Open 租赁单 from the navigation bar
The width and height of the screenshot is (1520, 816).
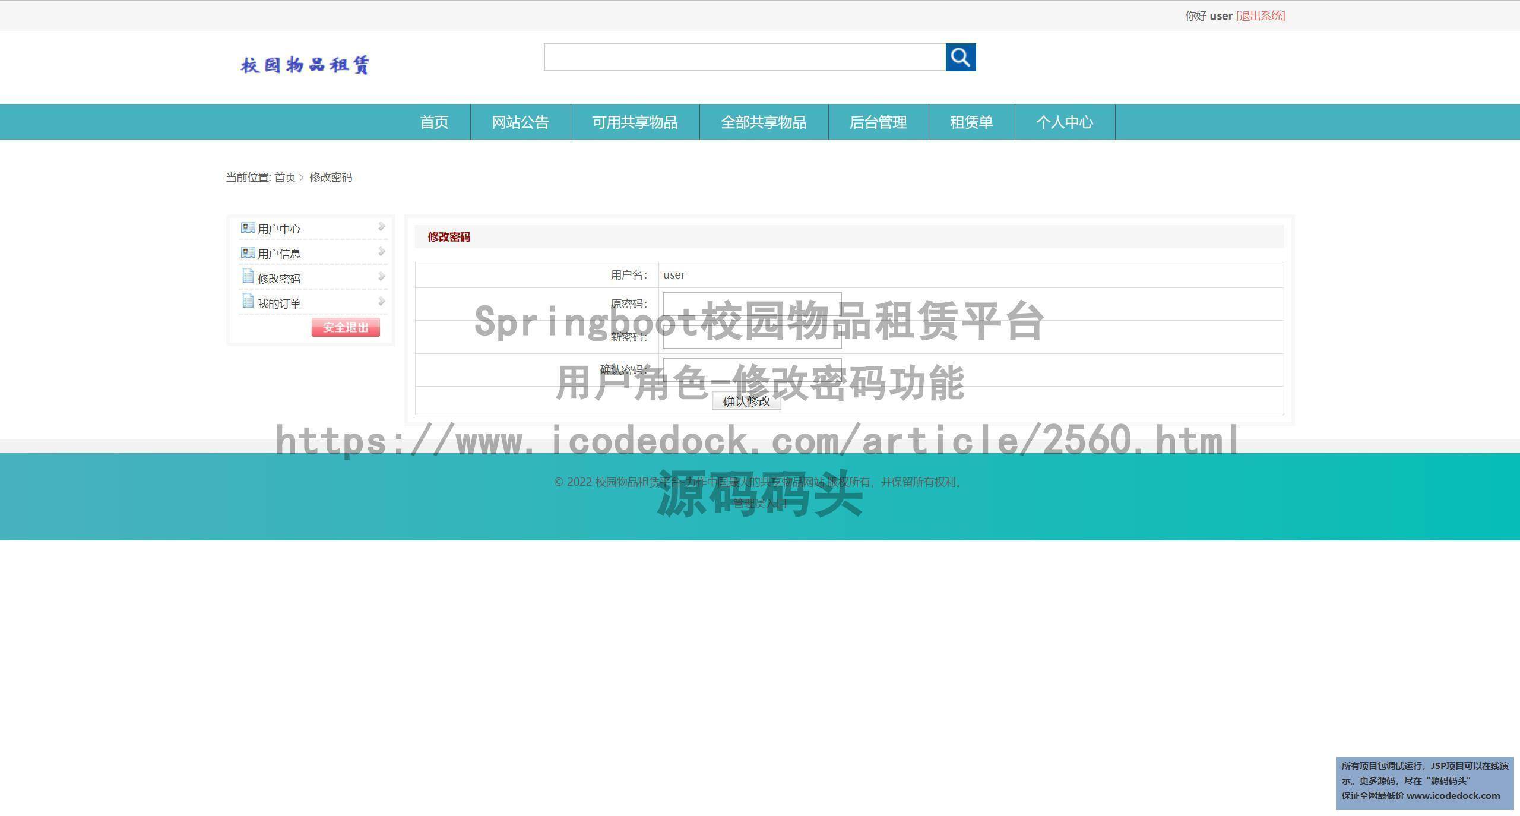point(971,122)
